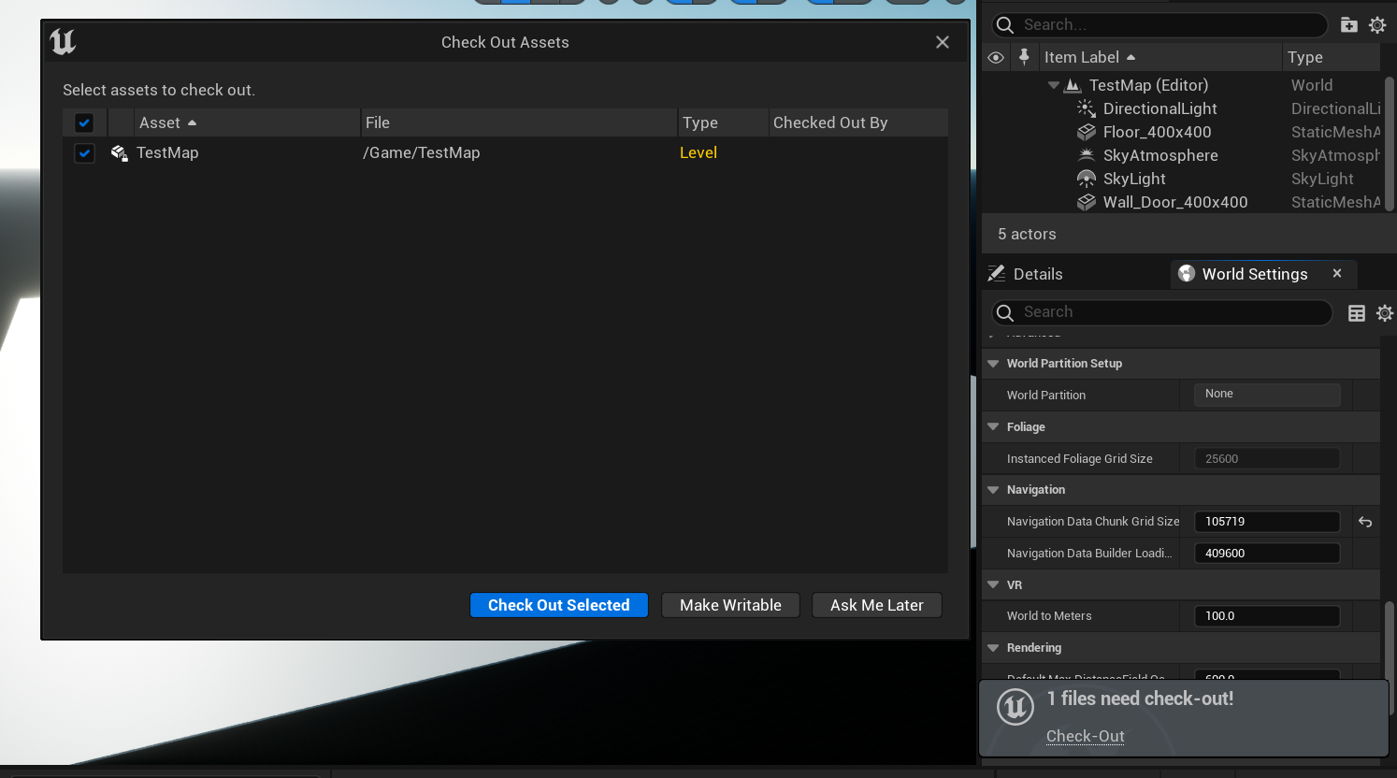Viewport: 1397px width, 778px height.
Task: Click the Outliner settings gear icon
Action: [1377, 25]
